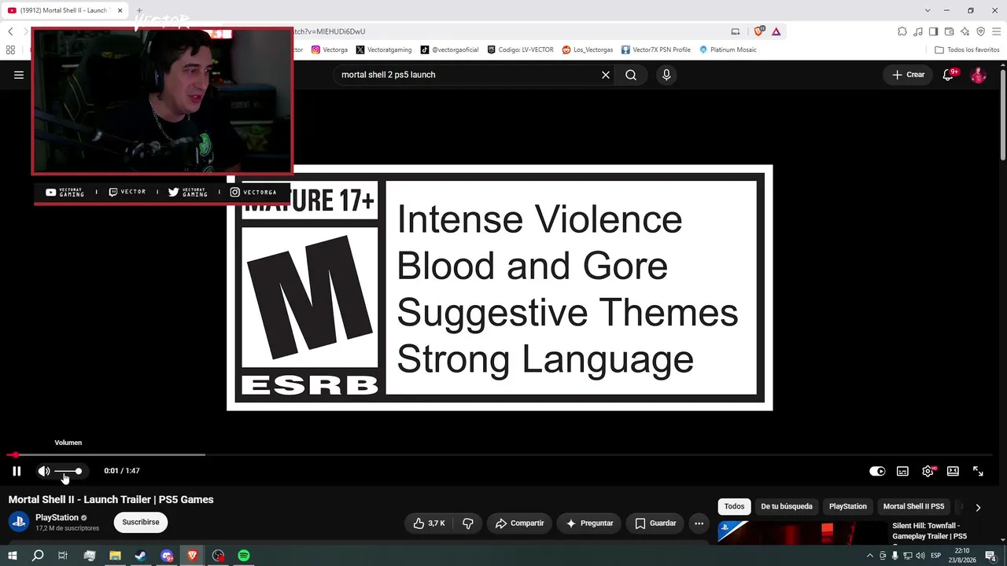Open Steam from the taskbar
The width and height of the screenshot is (1007, 566).
141,556
